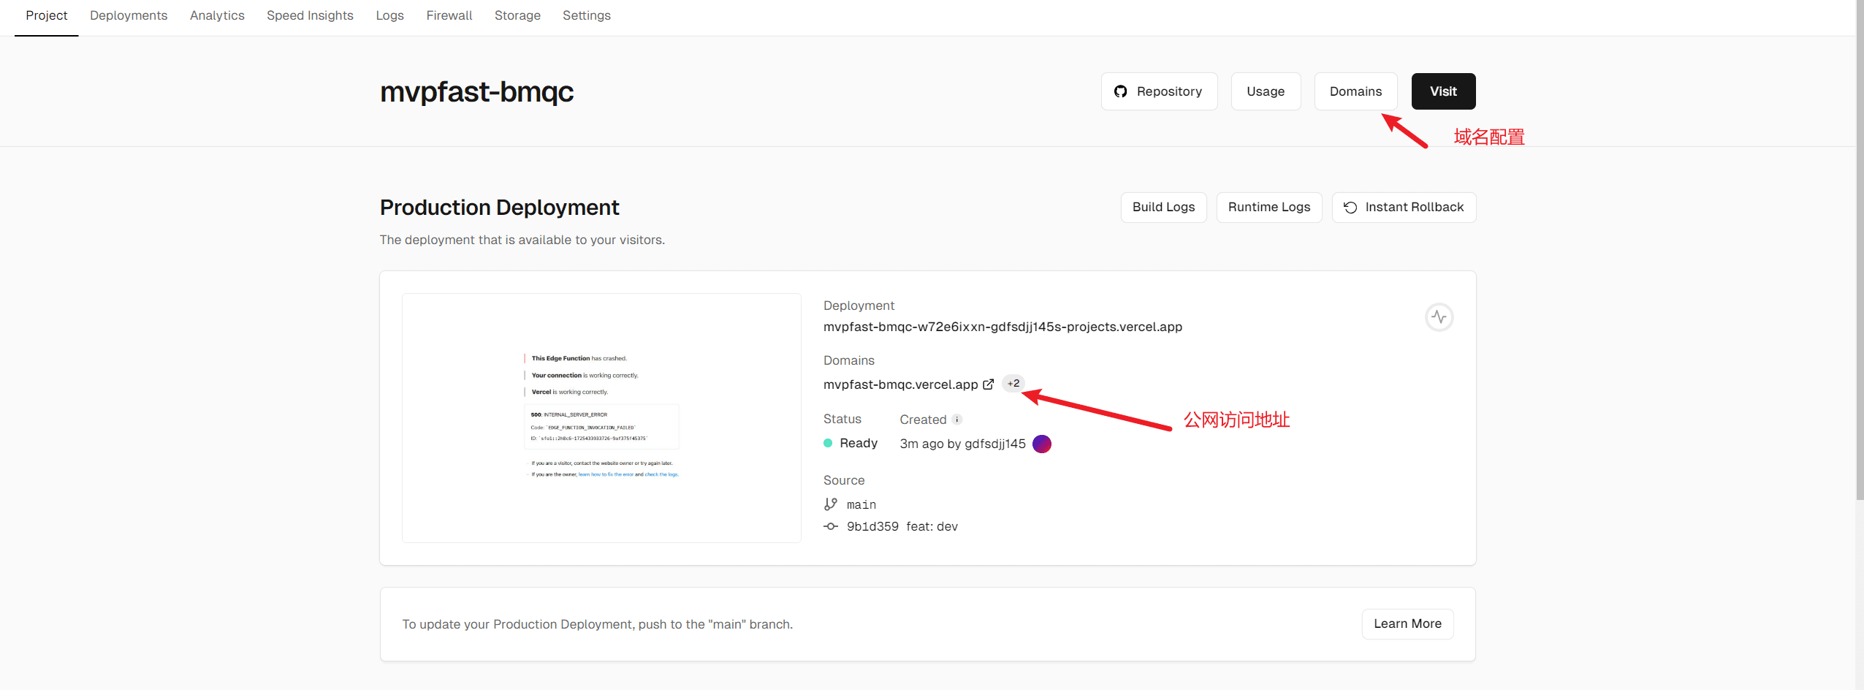Go to the Speed Insights tab
The height and width of the screenshot is (690, 1864).
310,15
